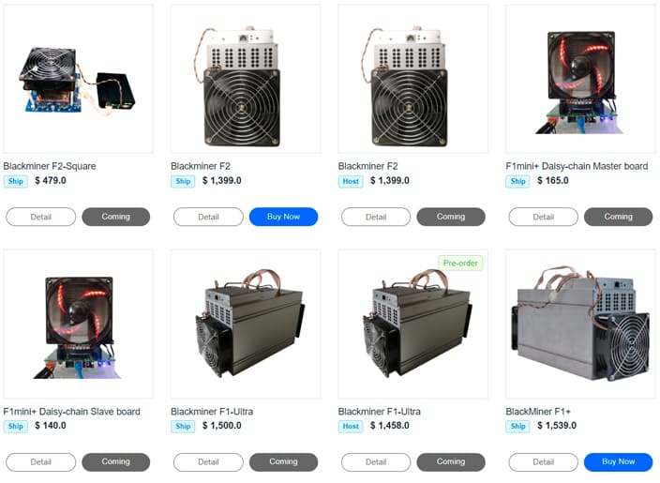The image size is (660, 483).
Task: Select the F1mini+ Daisy-chain Slave board title
Action: click(x=71, y=412)
